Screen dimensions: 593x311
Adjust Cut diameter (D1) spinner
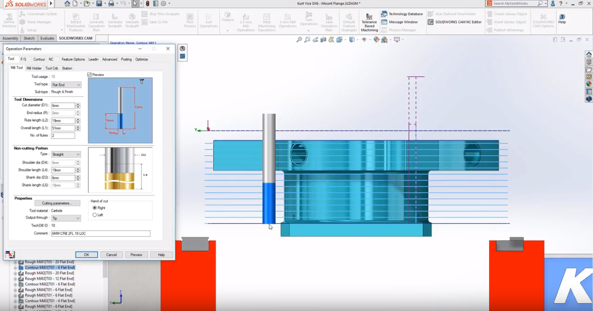(x=78, y=105)
